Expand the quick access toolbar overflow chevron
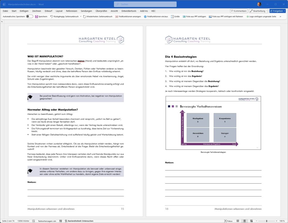The image size is (288, 223). click(280, 17)
